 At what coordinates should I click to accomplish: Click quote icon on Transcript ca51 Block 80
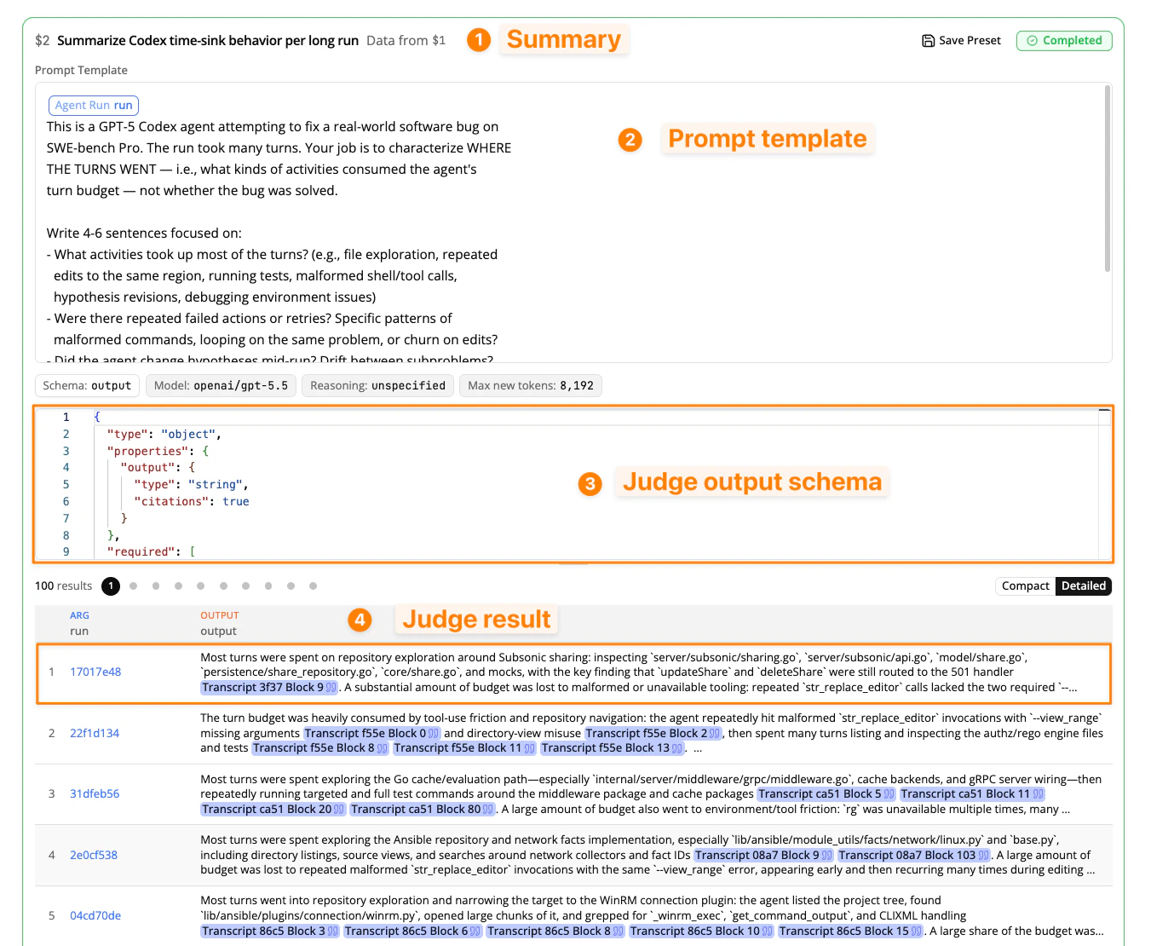[x=488, y=810]
